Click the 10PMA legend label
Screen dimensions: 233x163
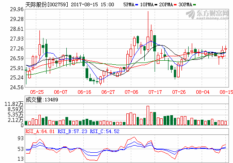[x=147, y=4]
